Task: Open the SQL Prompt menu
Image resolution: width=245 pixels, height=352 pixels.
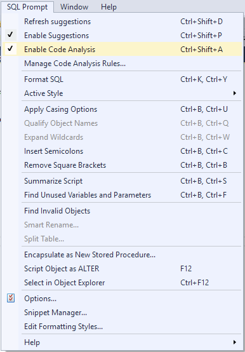Action: (27, 7)
